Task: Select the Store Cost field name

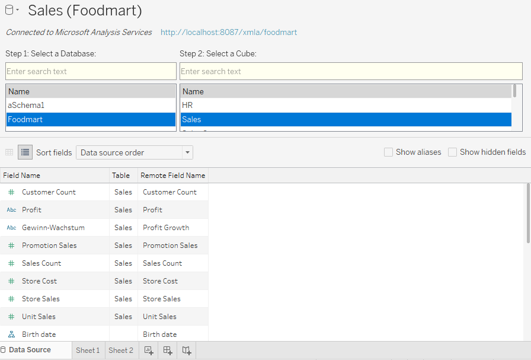Action: [39, 281]
